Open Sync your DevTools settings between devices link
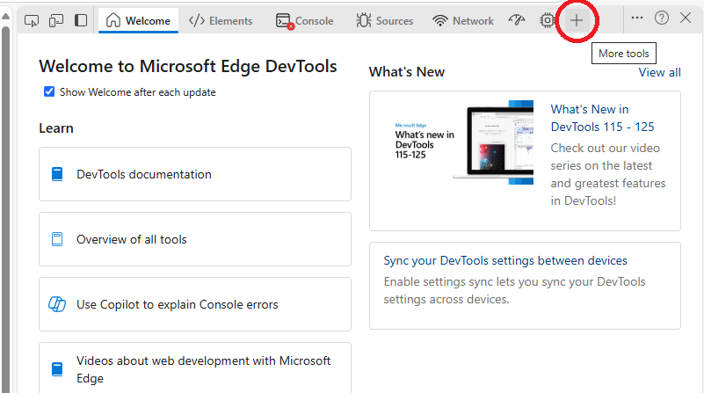 505,260
